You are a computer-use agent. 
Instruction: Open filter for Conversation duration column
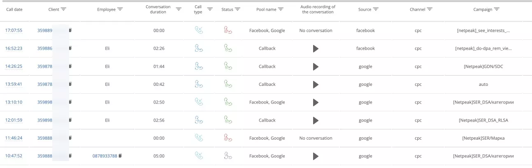(x=179, y=9)
